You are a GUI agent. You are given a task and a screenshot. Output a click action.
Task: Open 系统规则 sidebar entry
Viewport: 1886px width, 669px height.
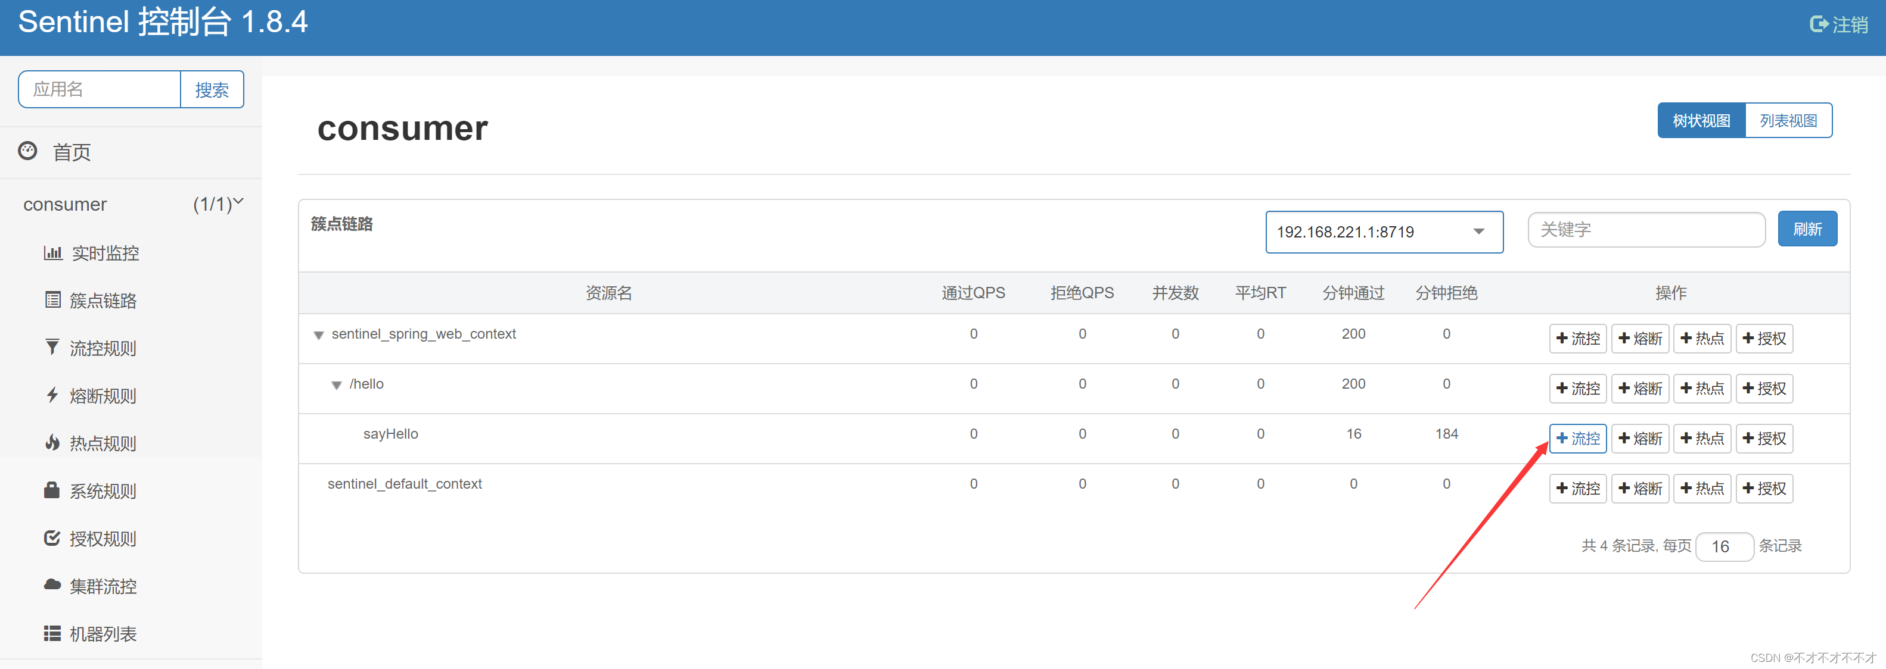[x=103, y=490]
